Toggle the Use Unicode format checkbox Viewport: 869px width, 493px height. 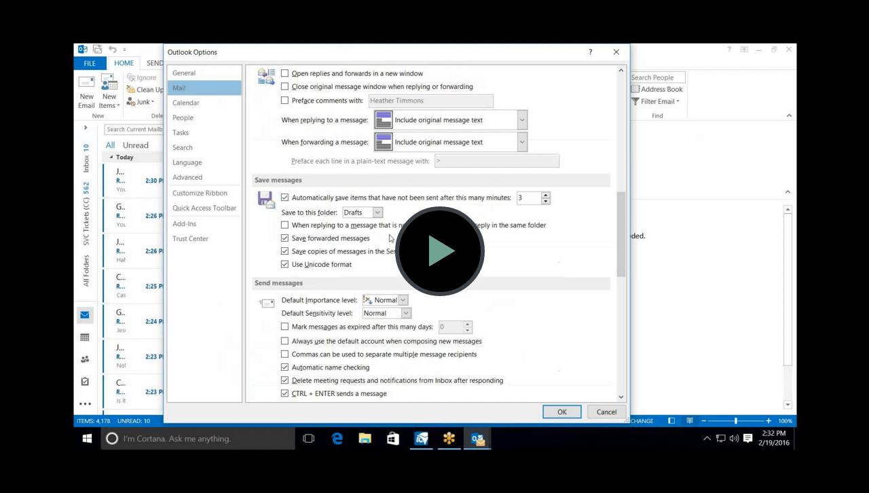285,264
